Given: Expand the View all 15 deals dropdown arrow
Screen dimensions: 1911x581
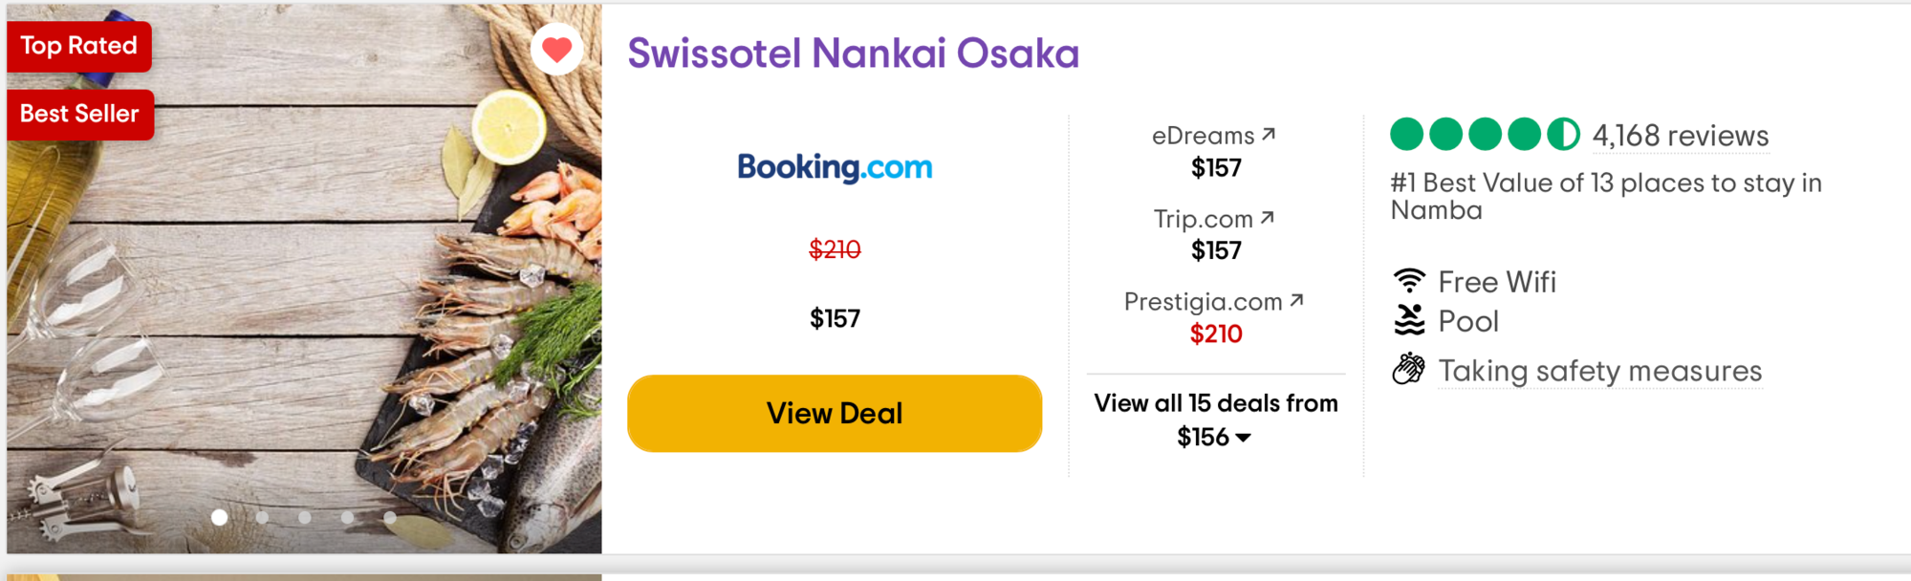Looking at the screenshot, I should 1243,438.
